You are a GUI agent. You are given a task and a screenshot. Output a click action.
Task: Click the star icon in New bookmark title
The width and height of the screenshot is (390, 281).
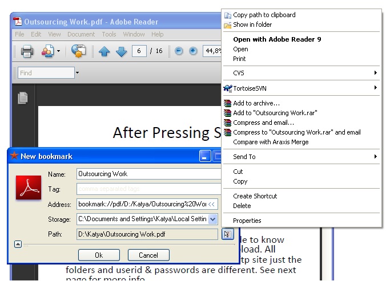coord(14,156)
